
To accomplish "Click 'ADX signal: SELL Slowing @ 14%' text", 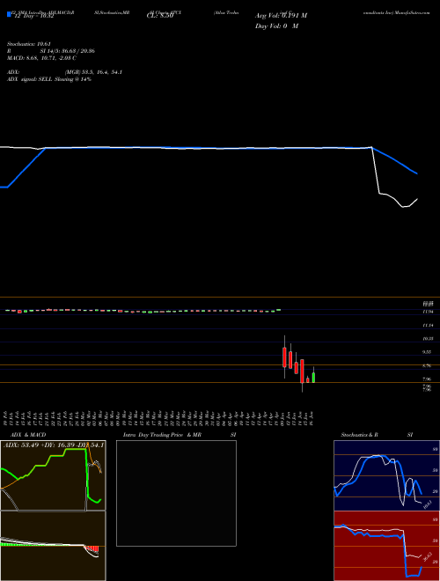I will pyautogui.click(x=49, y=79).
